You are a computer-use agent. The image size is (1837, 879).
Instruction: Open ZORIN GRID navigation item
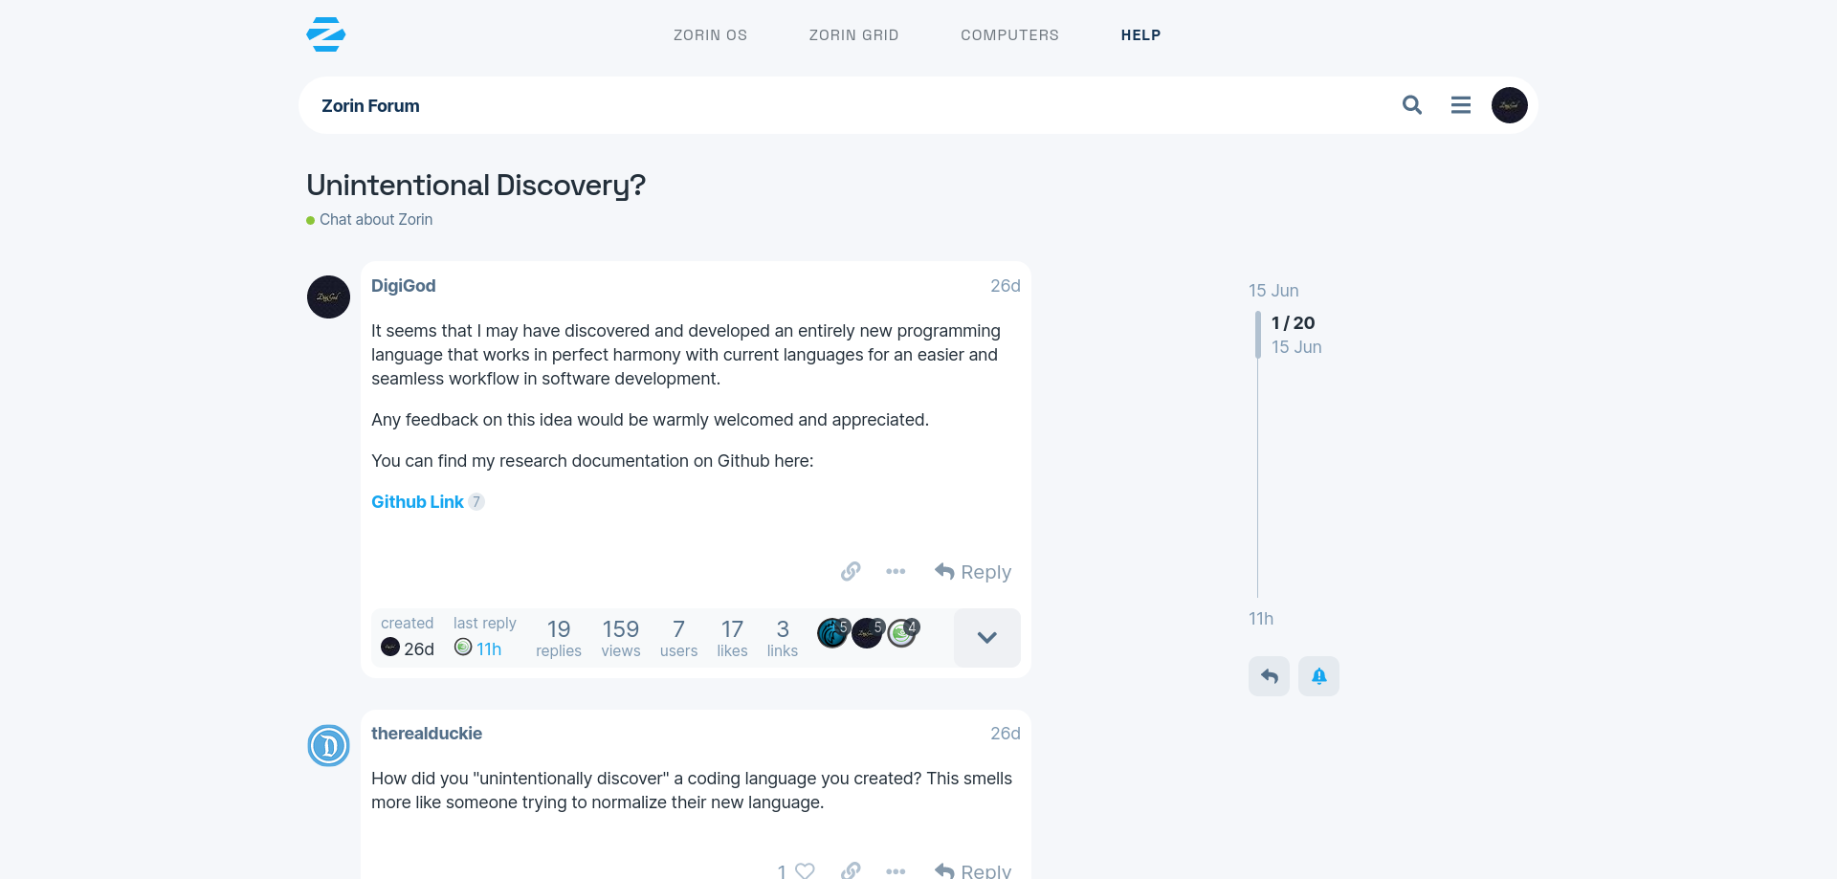coord(854,35)
